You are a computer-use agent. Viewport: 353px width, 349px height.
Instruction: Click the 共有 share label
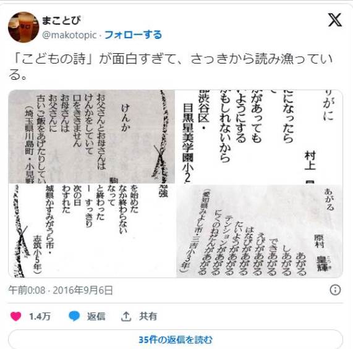pos(148,316)
